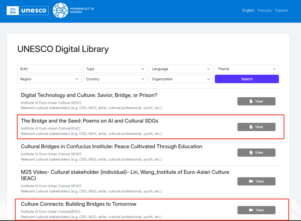Click document icon for Cultural Bridges in Confucius Institute
Viewport: 301px width, 221px height.
pyautogui.click(x=251, y=152)
